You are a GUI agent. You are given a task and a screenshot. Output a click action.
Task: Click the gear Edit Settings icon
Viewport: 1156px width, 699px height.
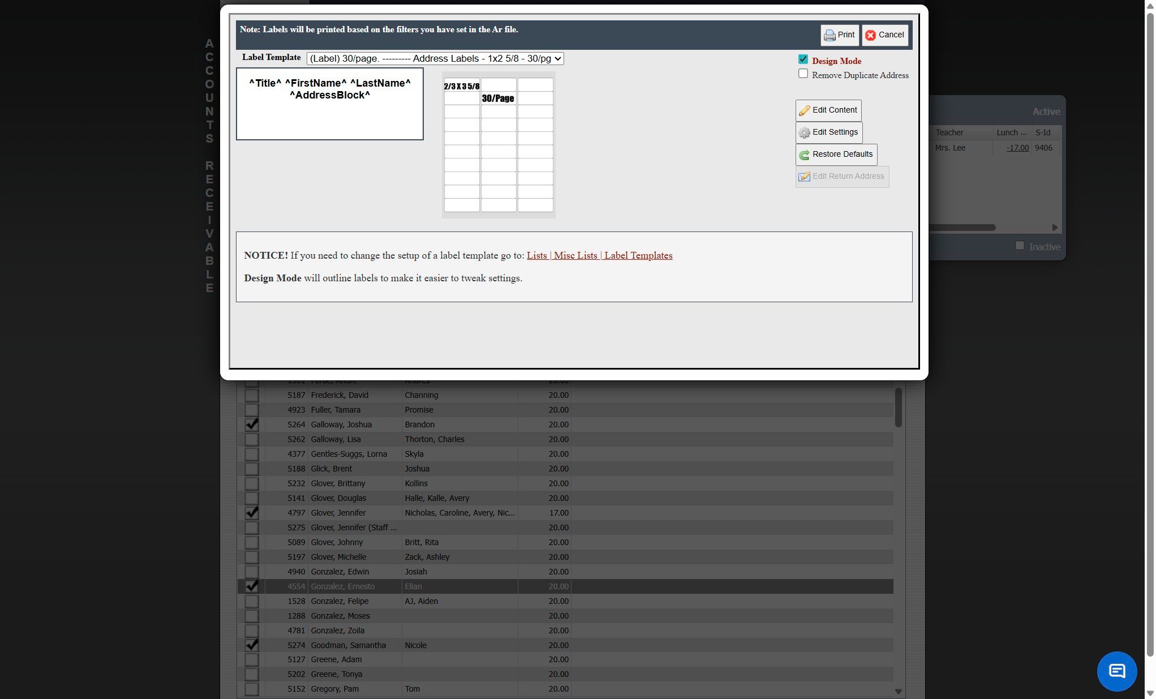point(804,132)
